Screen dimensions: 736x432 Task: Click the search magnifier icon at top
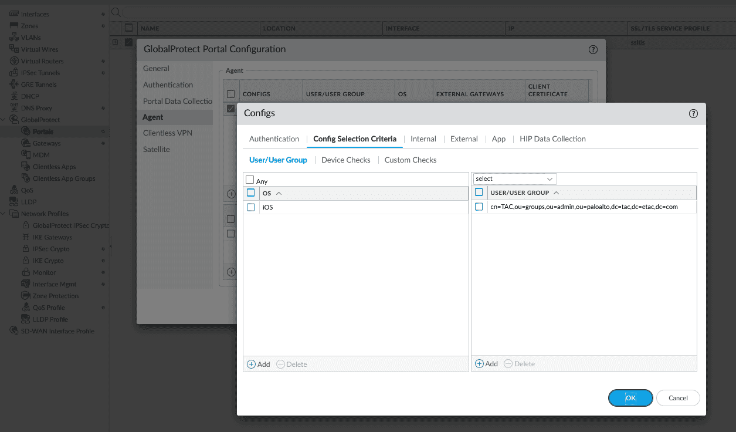coord(116,11)
